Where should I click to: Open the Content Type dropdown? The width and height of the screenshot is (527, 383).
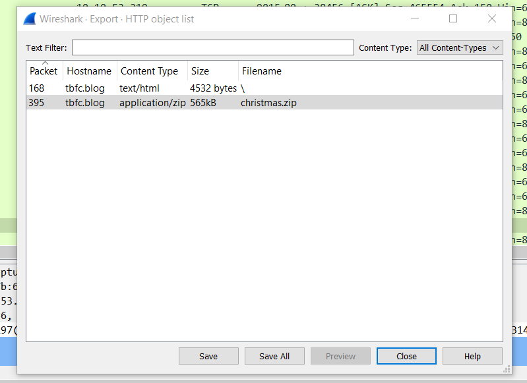tap(460, 47)
